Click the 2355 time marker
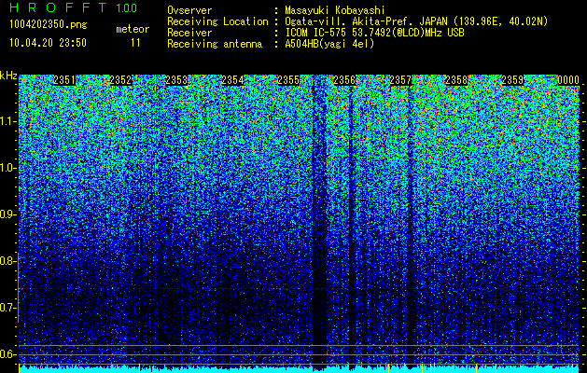The height and width of the screenshot is (373, 587). pyautogui.click(x=288, y=80)
